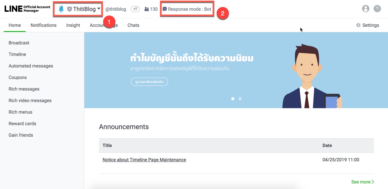Image resolution: width=388 pixels, height=189 pixels.
Task: Open Automated messages in the sidebar
Action: tap(31, 66)
